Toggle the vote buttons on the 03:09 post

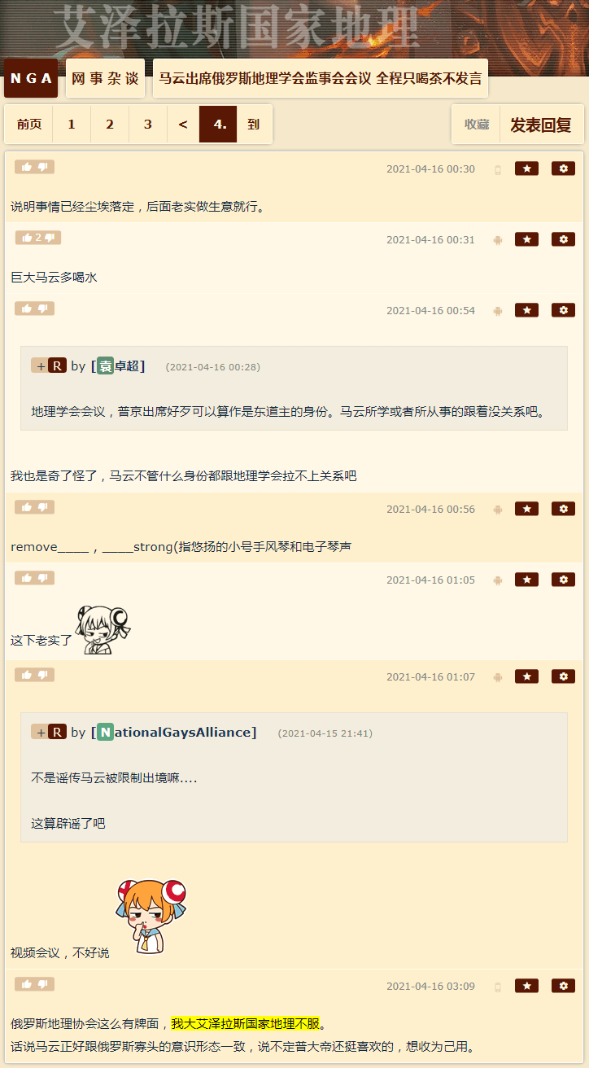34,984
